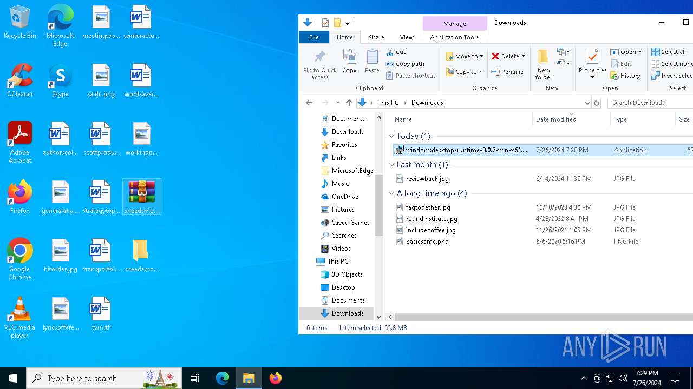Select VLC media player desktop icon
This screenshot has width=693, height=389.
[x=20, y=318]
